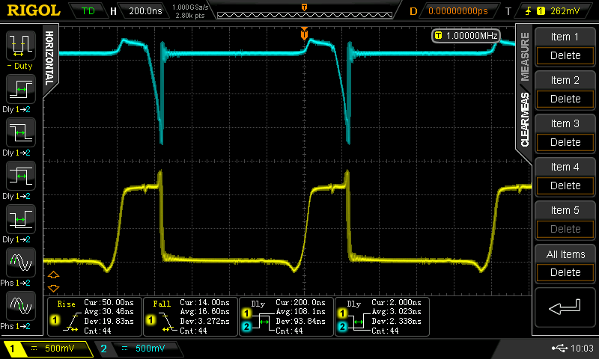Screen dimensions: 599x359
Task: Open the MEASURE tab
Action: (x=525, y=56)
